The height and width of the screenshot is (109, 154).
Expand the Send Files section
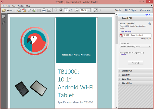[x=127, y=79]
